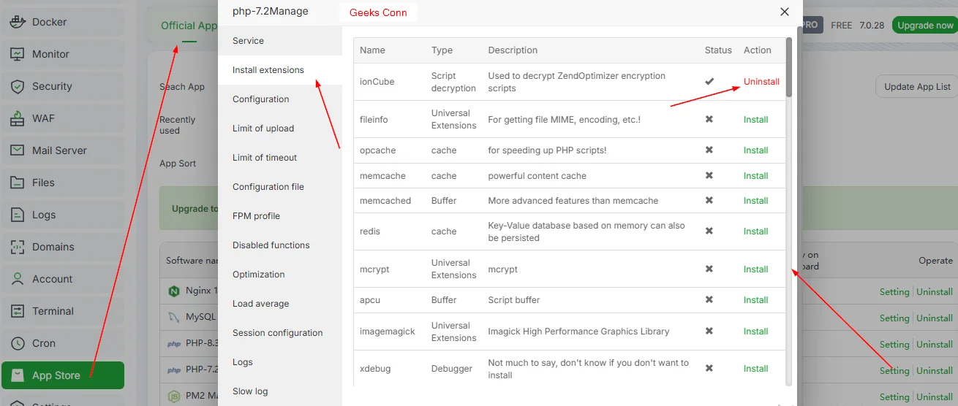958x406 pixels.
Task: Click the Description column header
Action: [x=513, y=50]
